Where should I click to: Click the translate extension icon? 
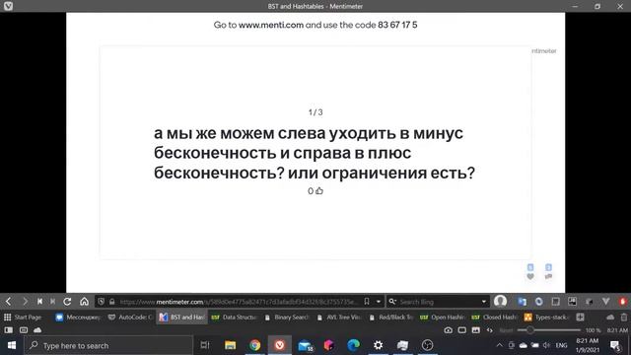(x=522, y=302)
